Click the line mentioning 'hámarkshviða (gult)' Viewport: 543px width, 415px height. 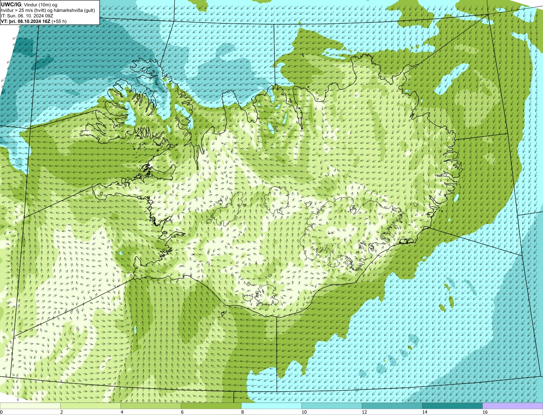click(48, 10)
